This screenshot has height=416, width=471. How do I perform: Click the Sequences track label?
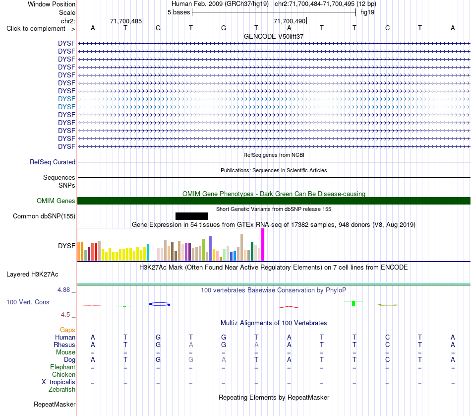(x=59, y=177)
